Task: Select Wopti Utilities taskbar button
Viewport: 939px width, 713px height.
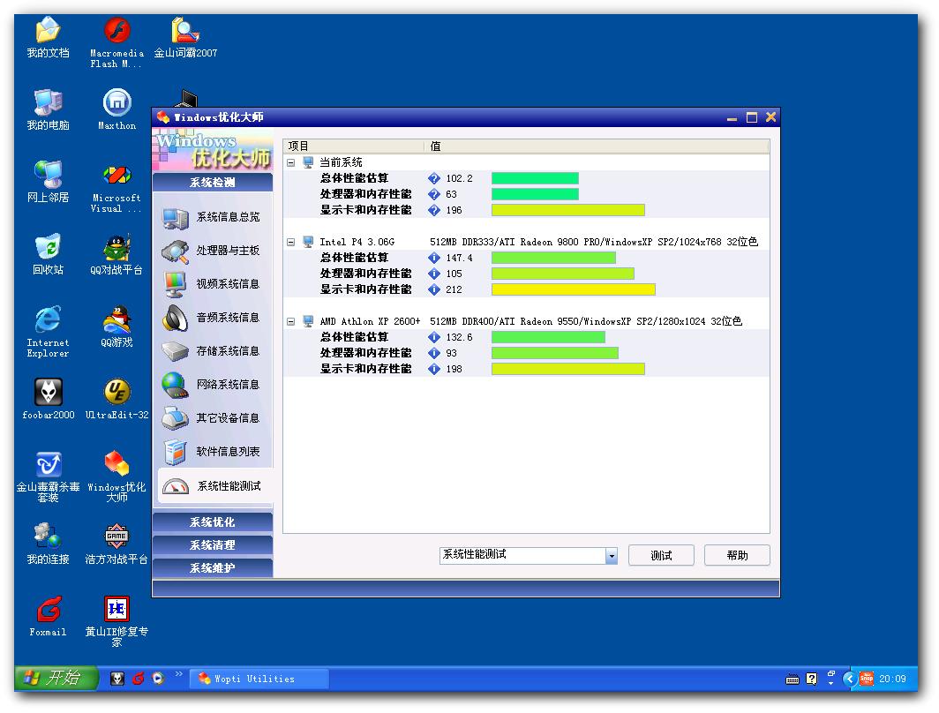Action: point(259,679)
